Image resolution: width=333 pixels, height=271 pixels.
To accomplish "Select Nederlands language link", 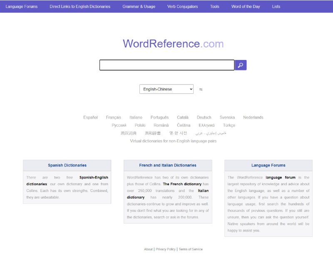I will point(253,117).
